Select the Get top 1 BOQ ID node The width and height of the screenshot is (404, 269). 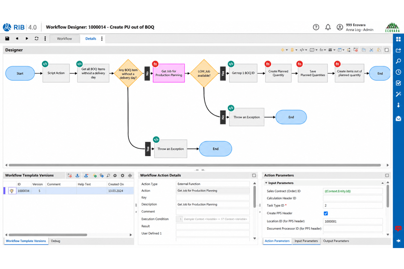pyautogui.click(x=243, y=73)
